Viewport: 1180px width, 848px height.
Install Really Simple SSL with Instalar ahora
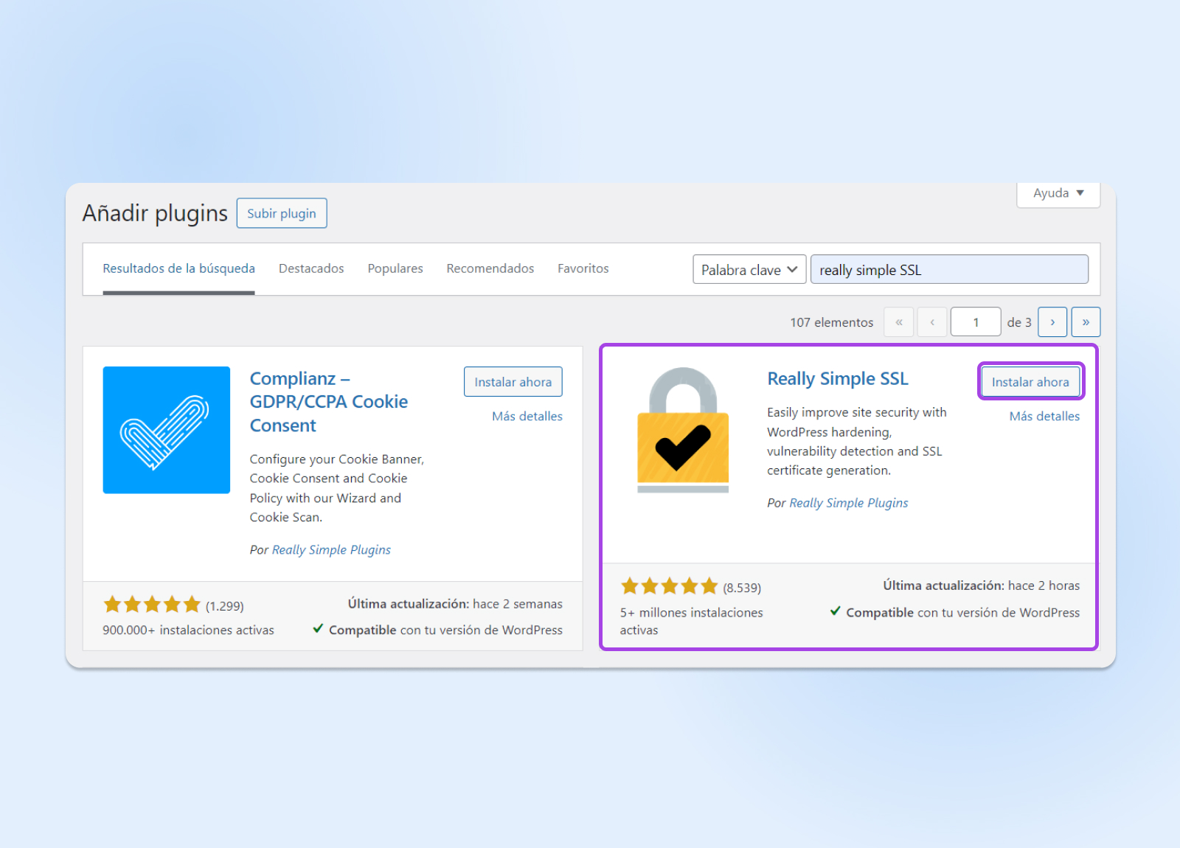(1030, 381)
